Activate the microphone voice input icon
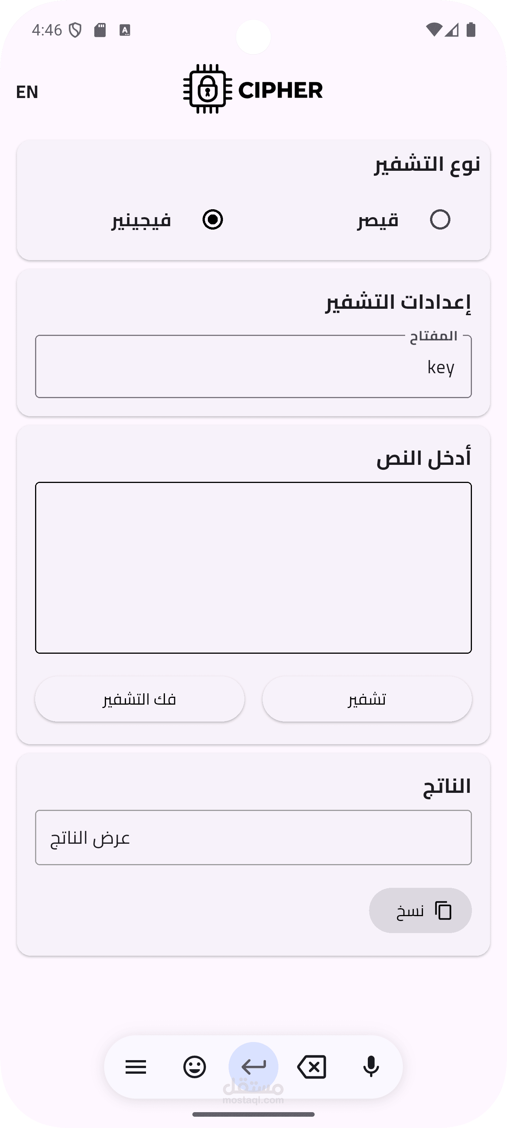Image resolution: width=507 pixels, height=1128 pixels. (371, 1067)
